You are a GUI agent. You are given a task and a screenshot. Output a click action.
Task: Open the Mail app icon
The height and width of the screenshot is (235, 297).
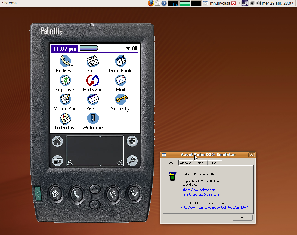[x=120, y=83]
